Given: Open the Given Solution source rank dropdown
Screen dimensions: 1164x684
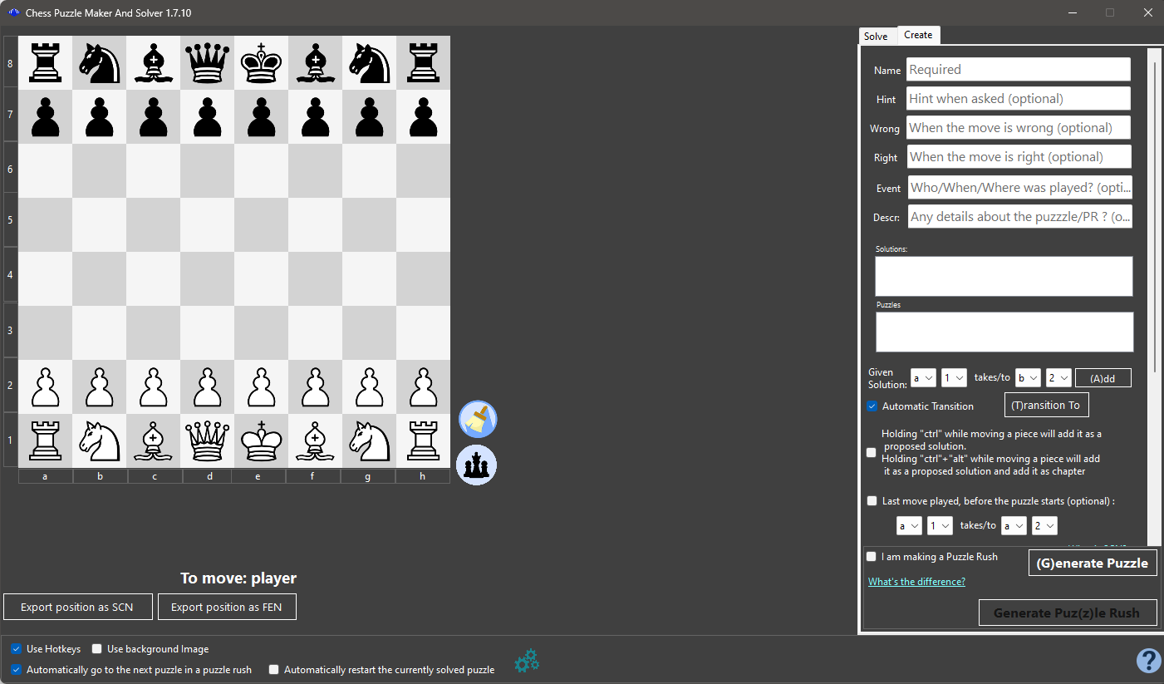Looking at the screenshot, I should [954, 378].
